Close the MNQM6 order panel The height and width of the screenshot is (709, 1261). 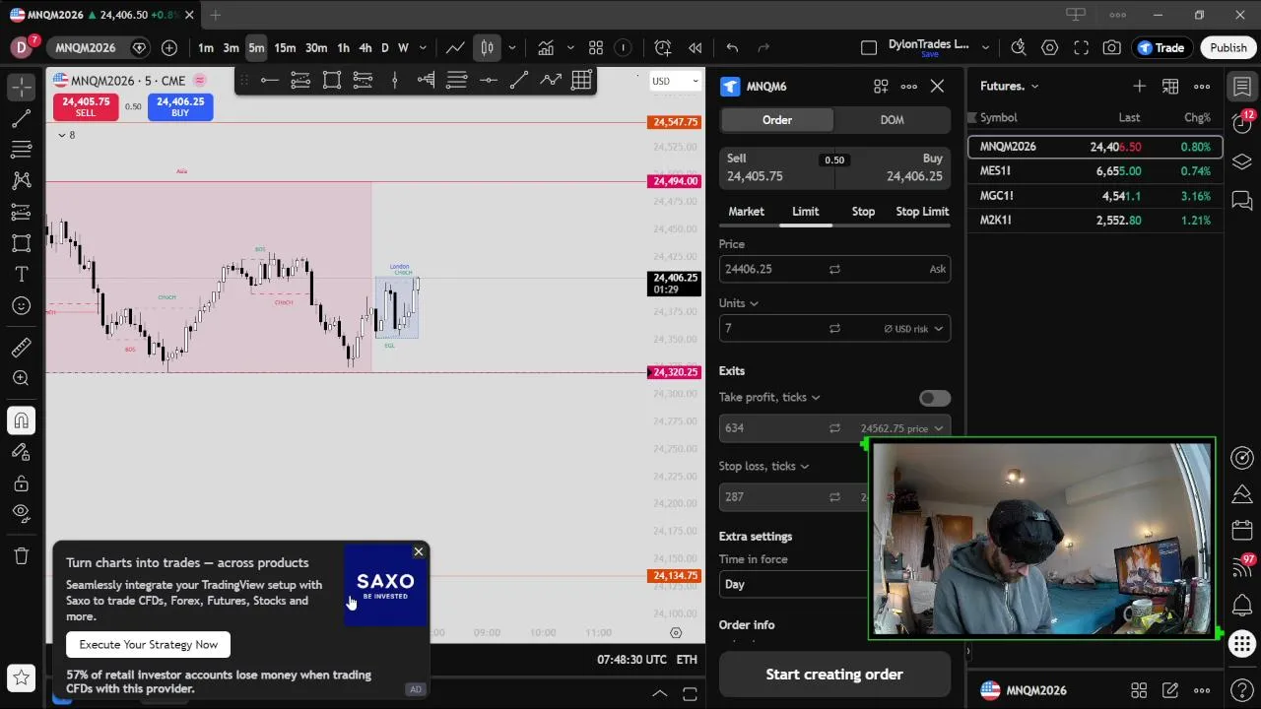point(937,87)
